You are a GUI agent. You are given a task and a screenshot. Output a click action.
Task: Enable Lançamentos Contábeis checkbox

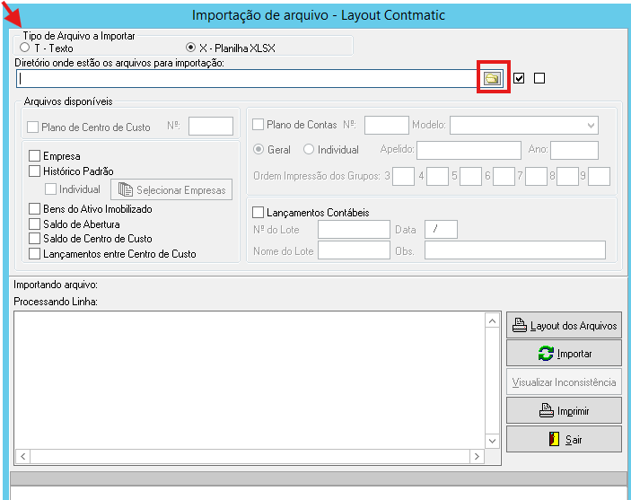[x=258, y=212]
